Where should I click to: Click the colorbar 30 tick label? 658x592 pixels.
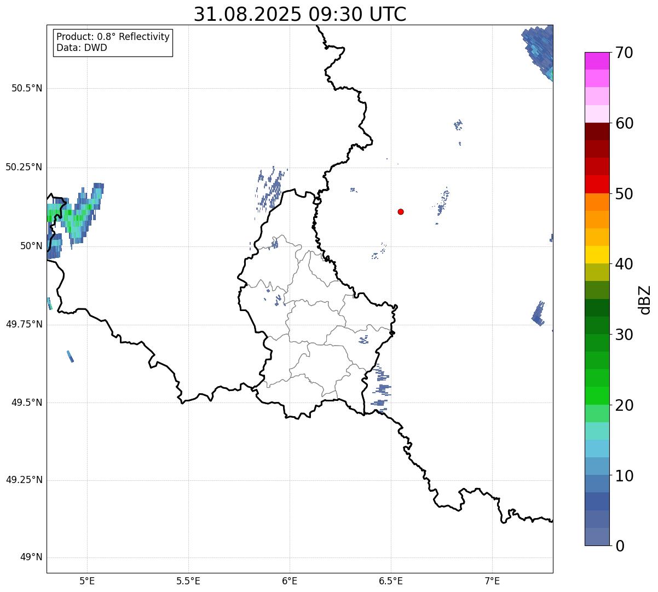(624, 335)
